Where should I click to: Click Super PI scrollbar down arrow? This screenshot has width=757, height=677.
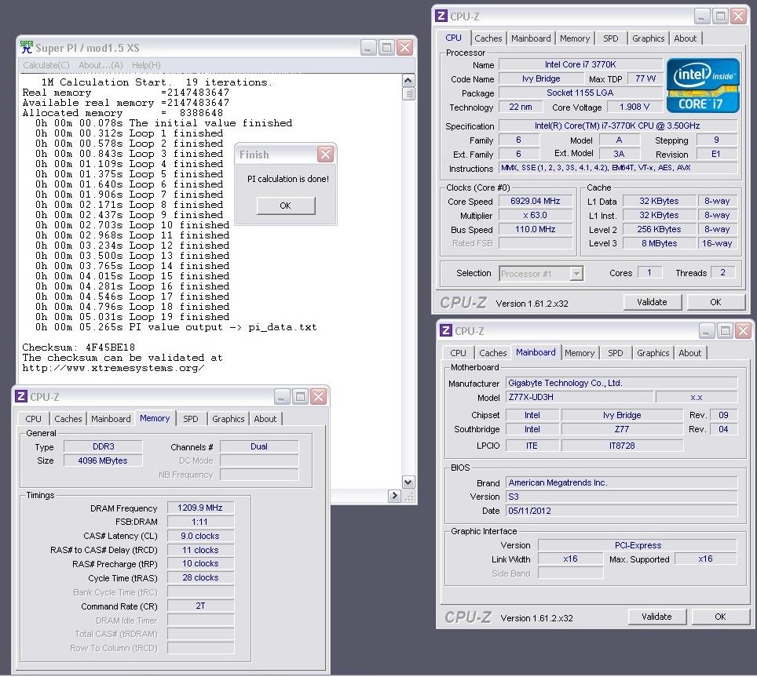pos(408,482)
